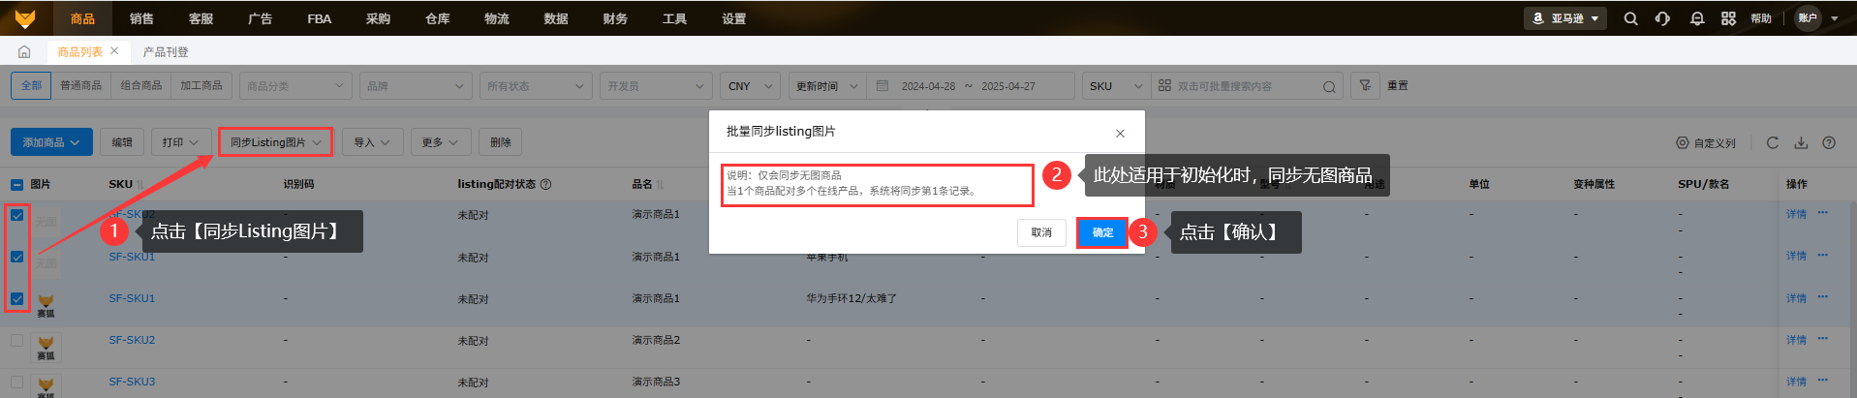Click the download export icon
This screenshot has height=398, width=1857.
pyautogui.click(x=1801, y=142)
